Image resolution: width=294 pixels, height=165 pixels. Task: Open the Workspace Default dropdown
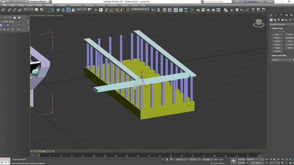39,1
